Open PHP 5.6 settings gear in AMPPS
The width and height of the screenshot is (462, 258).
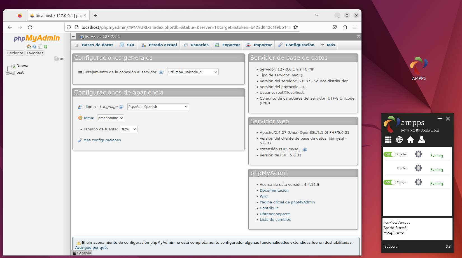point(418,168)
